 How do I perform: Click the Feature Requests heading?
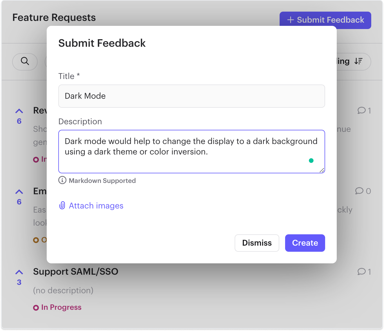(x=54, y=17)
